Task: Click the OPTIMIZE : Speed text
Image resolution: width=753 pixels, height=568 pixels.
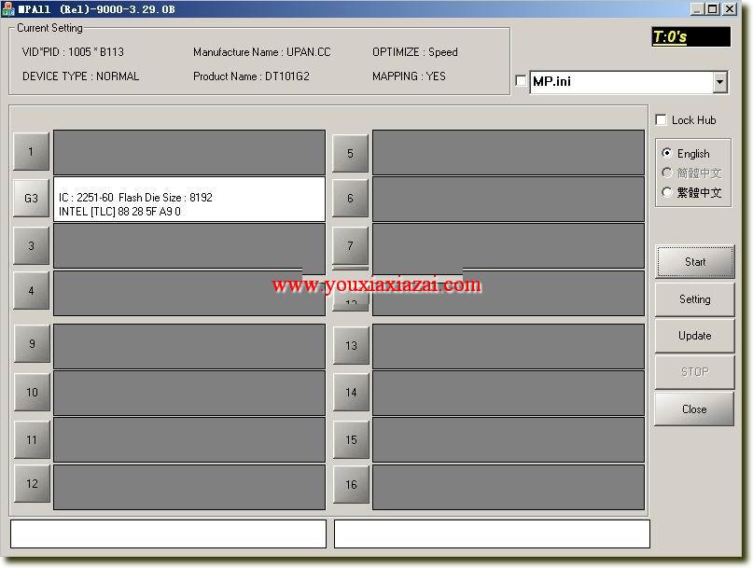Action: (x=415, y=52)
